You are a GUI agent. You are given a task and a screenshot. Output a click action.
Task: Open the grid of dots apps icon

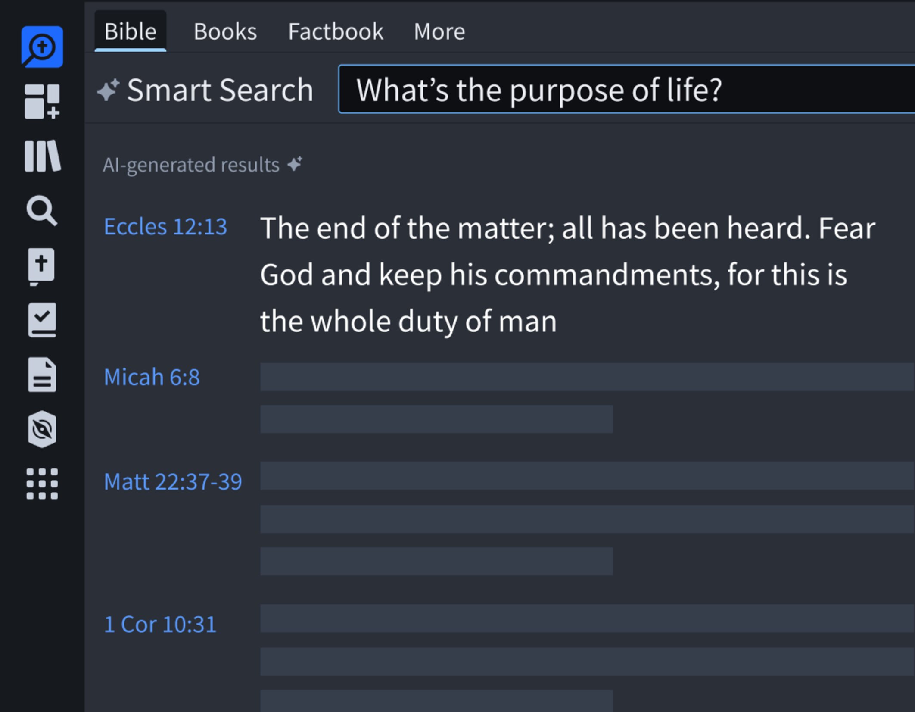click(x=42, y=484)
